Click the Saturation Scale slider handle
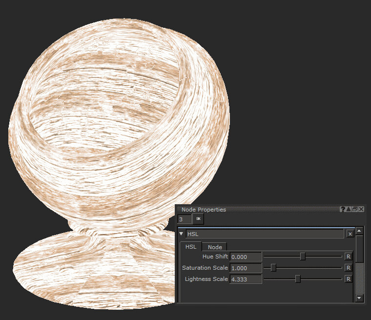This screenshot has height=320, width=371. click(x=273, y=268)
